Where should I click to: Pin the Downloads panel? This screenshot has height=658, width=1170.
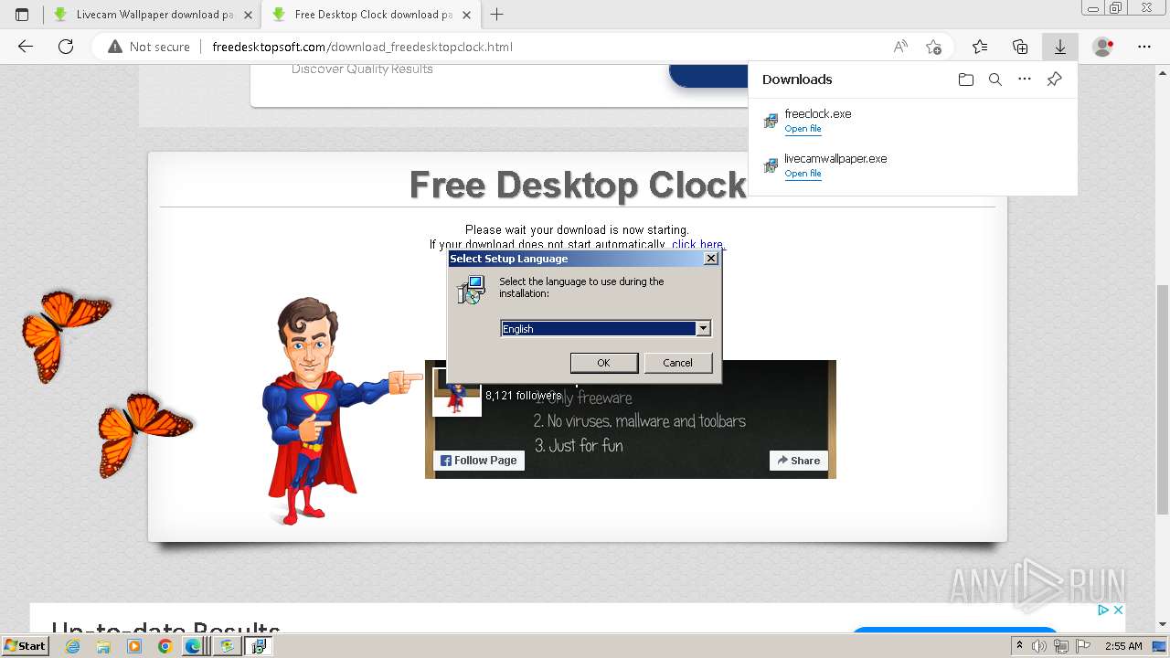click(1054, 80)
